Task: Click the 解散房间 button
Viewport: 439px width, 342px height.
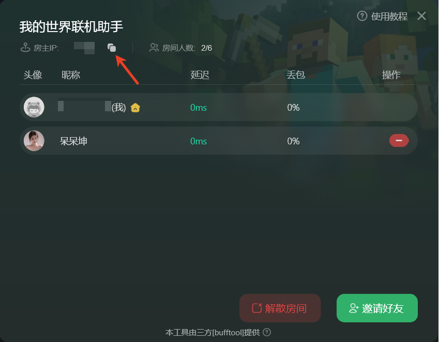Action: point(280,308)
